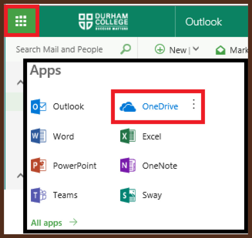
Task: Launch PowerPoint from the Apps panel
Action: pos(39,165)
